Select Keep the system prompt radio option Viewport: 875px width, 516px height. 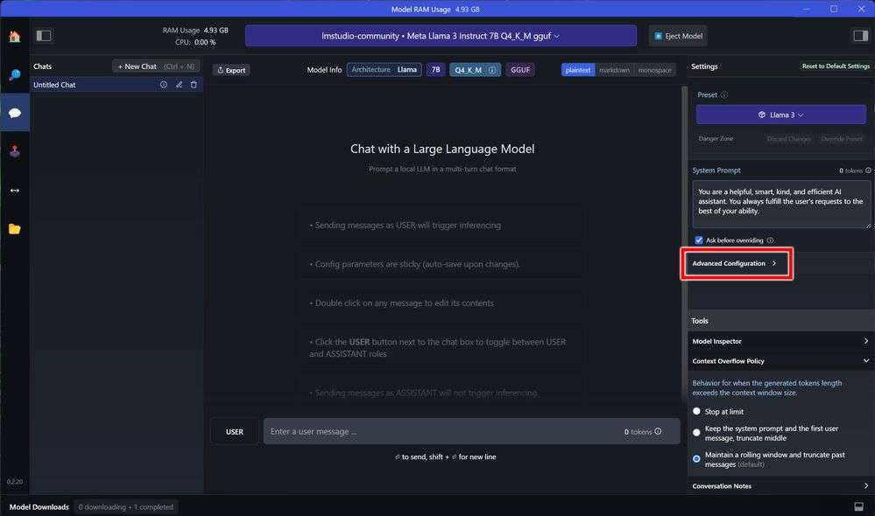coord(696,432)
